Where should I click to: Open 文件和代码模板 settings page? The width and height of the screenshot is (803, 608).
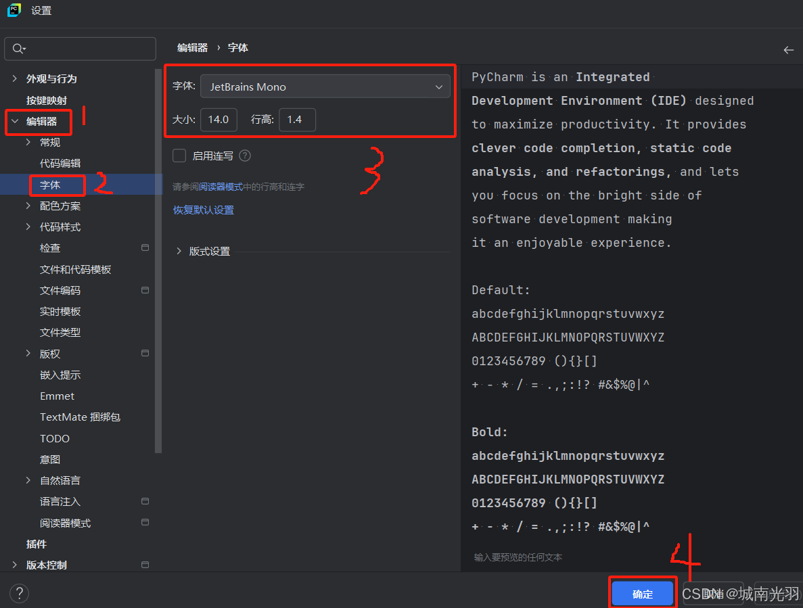point(75,269)
